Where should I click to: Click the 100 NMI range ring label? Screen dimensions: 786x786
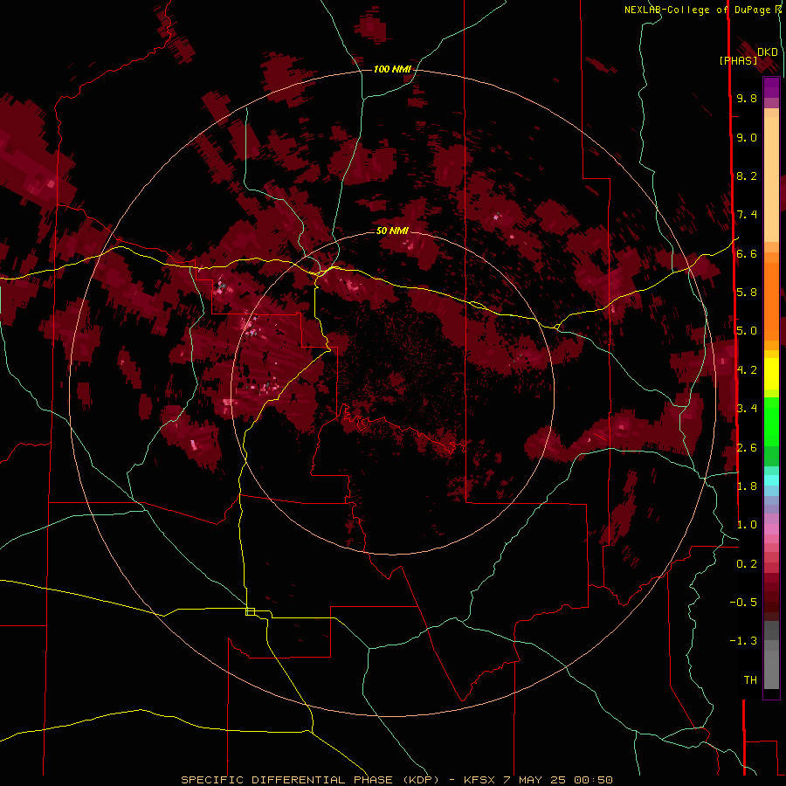pos(392,69)
